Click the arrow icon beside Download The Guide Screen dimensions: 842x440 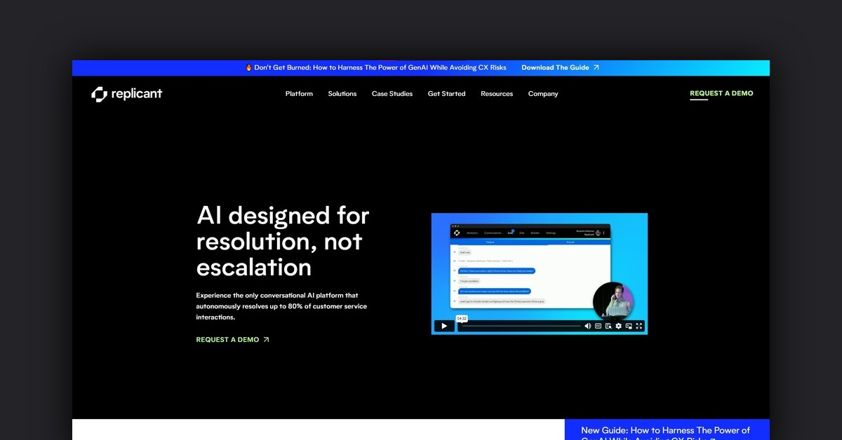point(596,68)
